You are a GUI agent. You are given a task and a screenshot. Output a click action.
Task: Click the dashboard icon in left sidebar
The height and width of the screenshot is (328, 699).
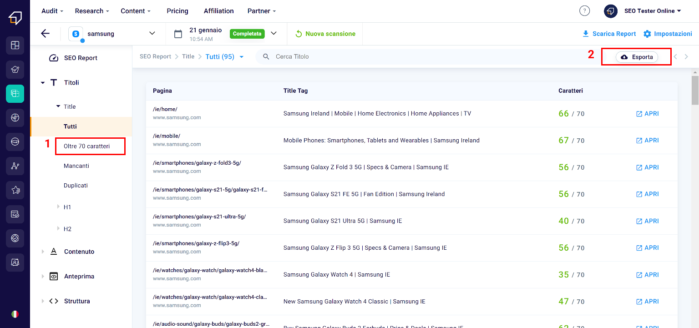point(15,45)
